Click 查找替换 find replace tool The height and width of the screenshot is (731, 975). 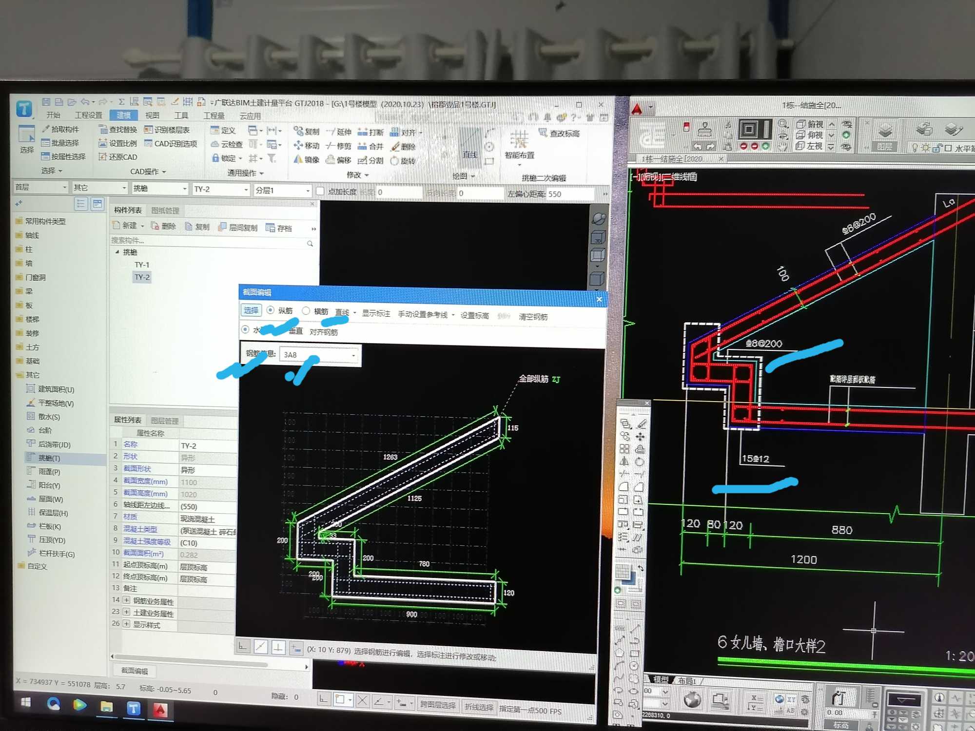[118, 130]
